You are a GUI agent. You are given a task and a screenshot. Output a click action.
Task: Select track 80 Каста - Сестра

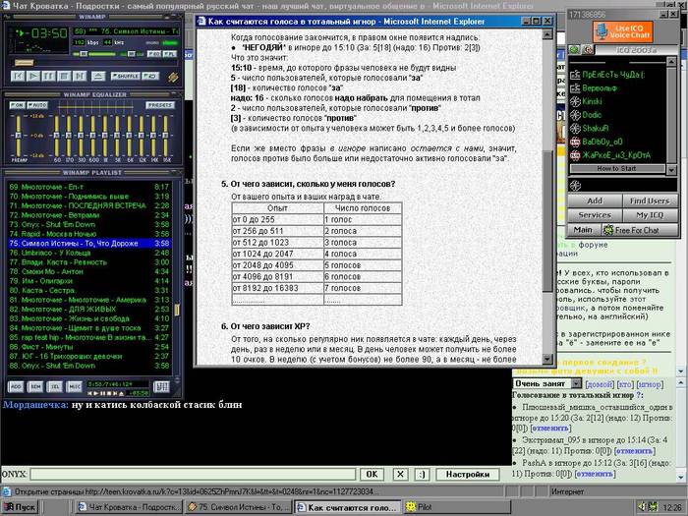[x=89, y=291]
